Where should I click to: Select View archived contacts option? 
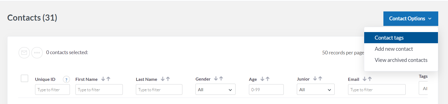(x=401, y=60)
